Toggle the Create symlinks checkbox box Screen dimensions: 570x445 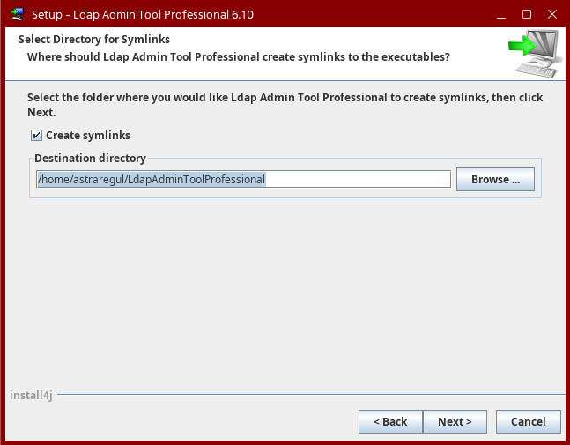pos(36,136)
